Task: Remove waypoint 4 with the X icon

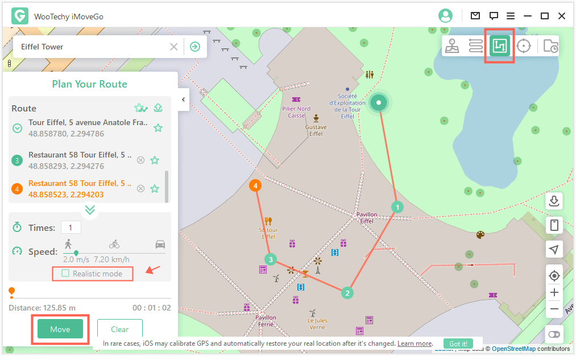Action: tap(140, 189)
